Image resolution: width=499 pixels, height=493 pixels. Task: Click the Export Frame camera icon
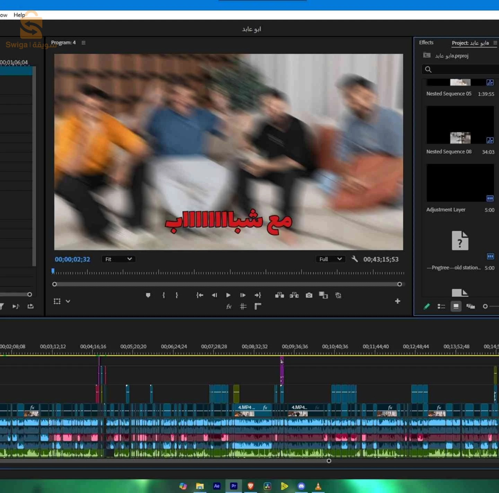[x=309, y=295]
